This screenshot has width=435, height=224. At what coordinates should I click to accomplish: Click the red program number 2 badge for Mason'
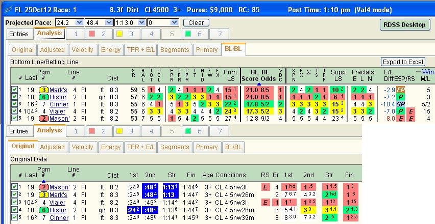(43, 119)
